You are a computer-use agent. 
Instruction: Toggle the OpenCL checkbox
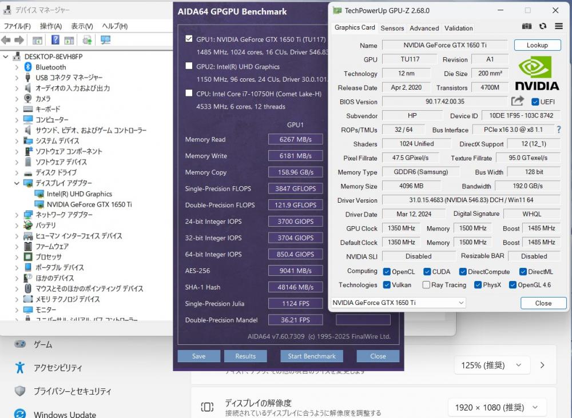[387, 272]
